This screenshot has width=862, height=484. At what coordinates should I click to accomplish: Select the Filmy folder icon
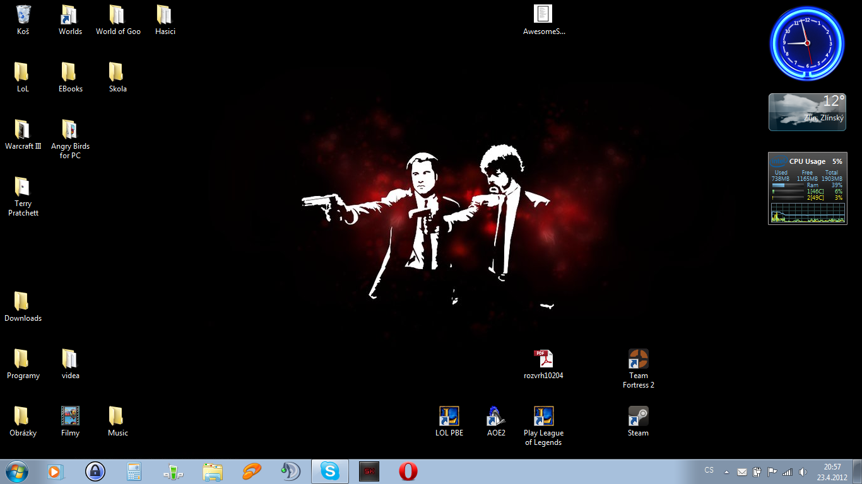point(70,422)
